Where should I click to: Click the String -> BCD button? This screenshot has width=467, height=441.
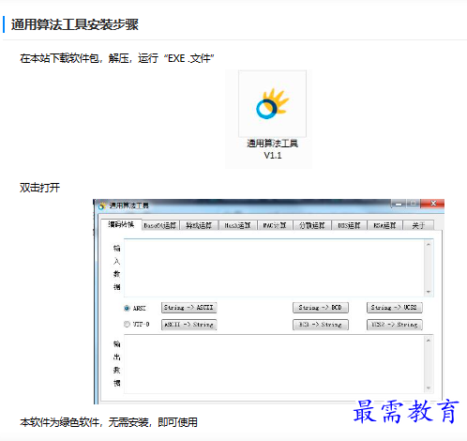pos(321,308)
